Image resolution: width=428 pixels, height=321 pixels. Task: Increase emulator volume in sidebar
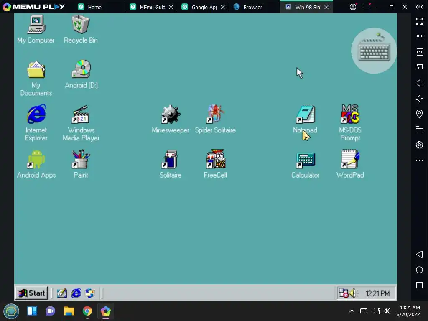[x=419, y=83]
